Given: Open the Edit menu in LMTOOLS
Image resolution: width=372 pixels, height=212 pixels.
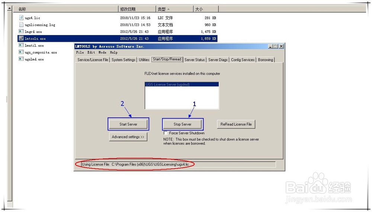Looking at the screenshot, I should pyautogui.click(x=91, y=52).
